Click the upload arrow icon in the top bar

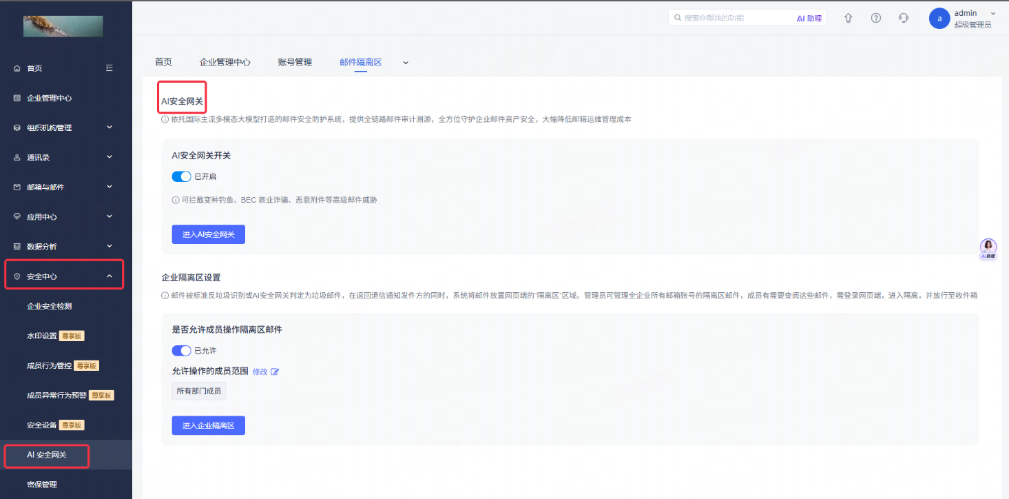(849, 18)
